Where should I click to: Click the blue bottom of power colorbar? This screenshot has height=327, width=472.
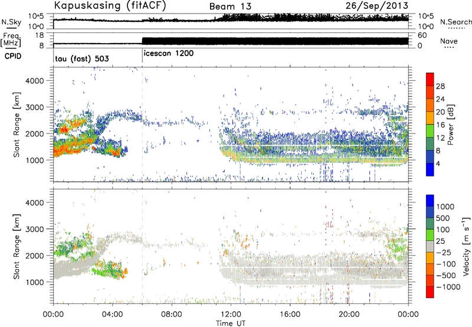[430, 169]
